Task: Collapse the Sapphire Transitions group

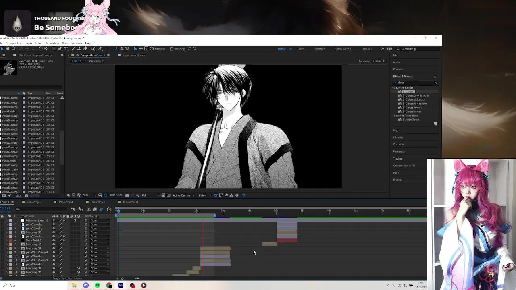Action: pos(393,116)
